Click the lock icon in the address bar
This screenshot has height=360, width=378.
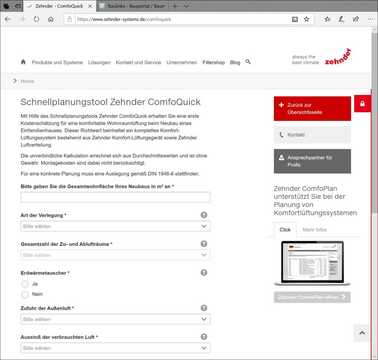pos(69,19)
